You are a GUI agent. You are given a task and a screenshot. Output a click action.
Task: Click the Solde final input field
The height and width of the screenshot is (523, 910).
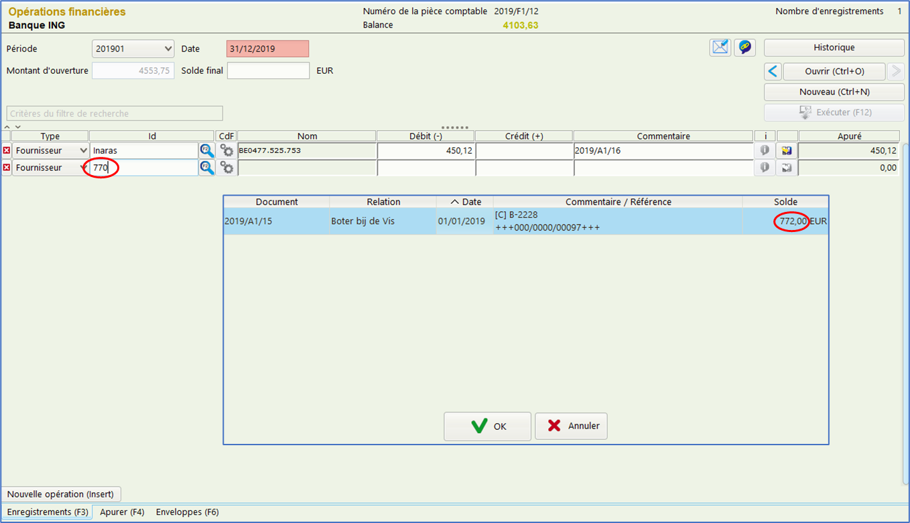(x=268, y=70)
